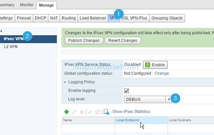The width and height of the screenshot is (214, 135).
Task: Click the pencil edit icon
Action: [x=74, y=112]
